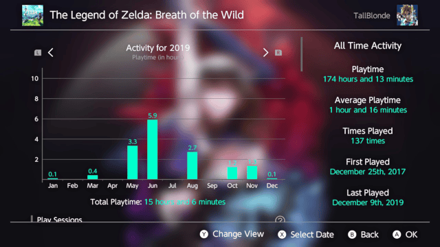This screenshot has height=247, width=440.
Task: Click the B button icon for Back
Action: pyautogui.click(x=352, y=235)
